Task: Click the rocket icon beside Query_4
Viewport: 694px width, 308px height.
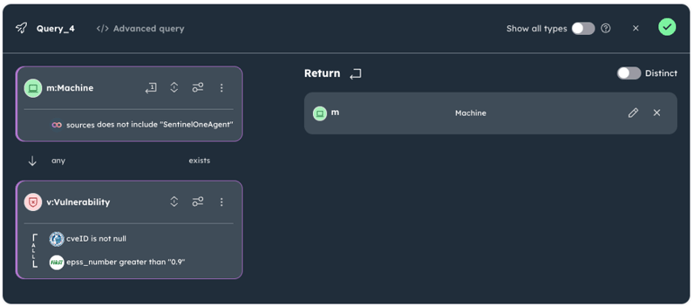Action: point(21,29)
